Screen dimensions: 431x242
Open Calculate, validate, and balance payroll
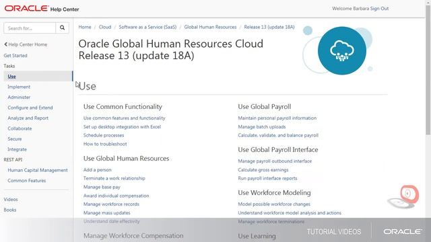[x=278, y=135]
